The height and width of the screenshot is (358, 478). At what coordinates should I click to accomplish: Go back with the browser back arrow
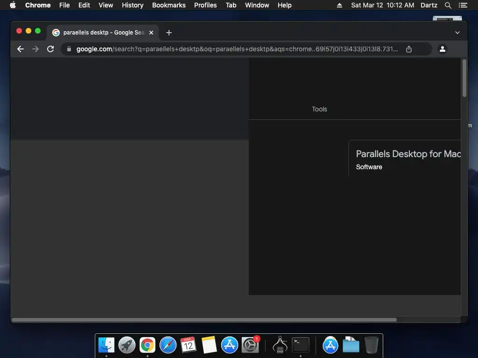pyautogui.click(x=21, y=49)
